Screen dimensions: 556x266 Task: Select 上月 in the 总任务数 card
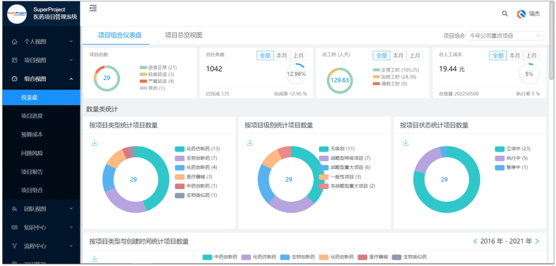298,56
